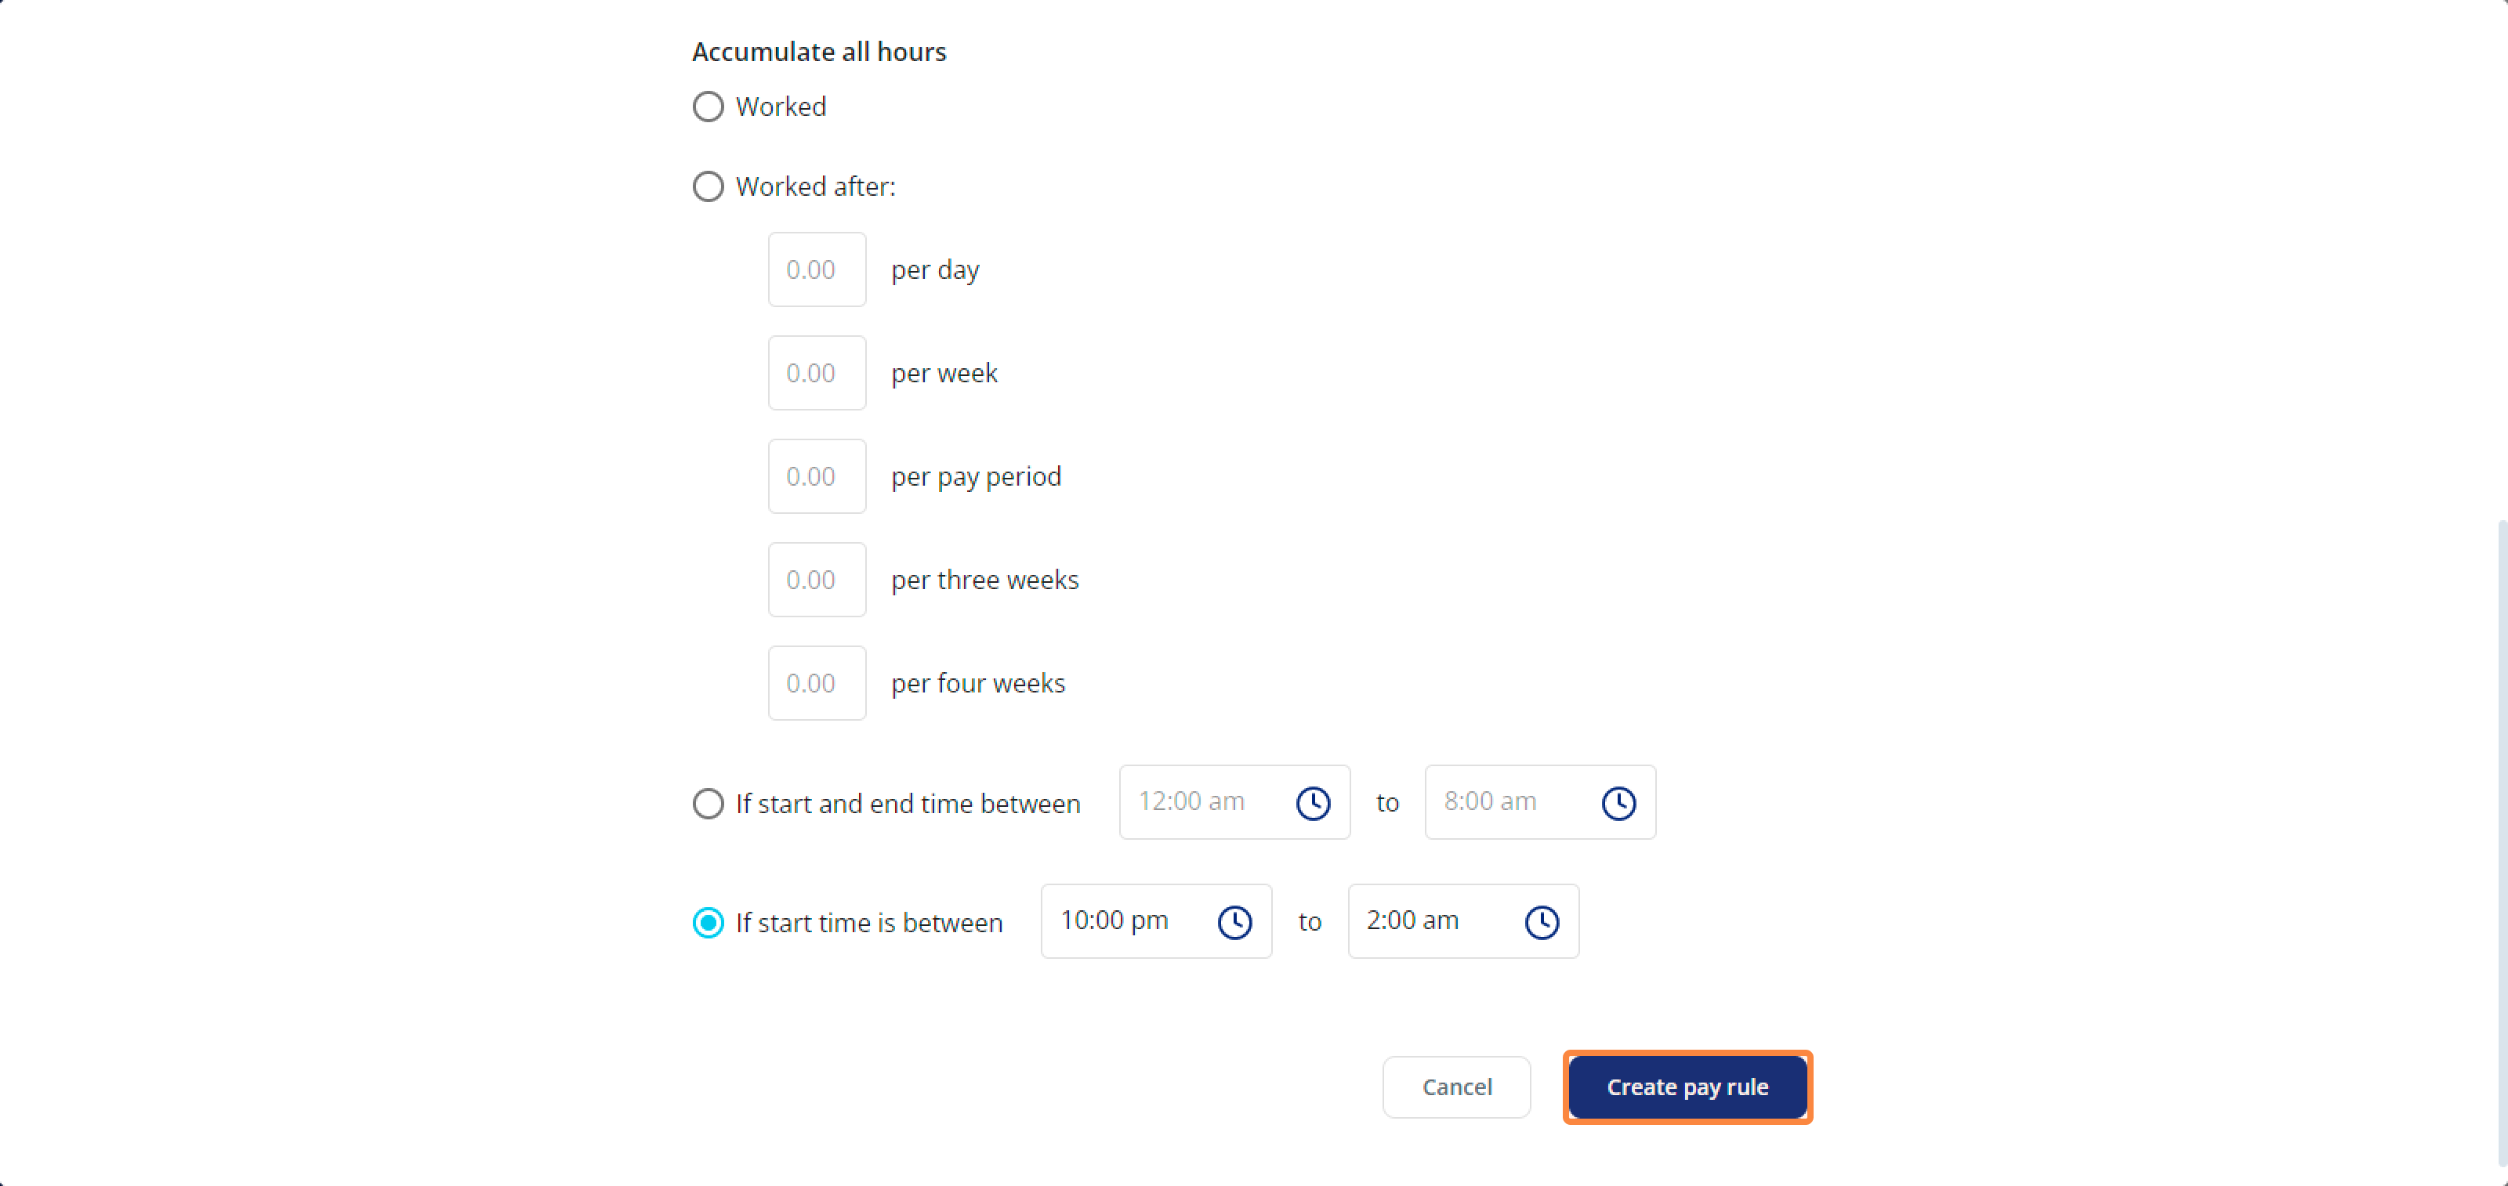The width and height of the screenshot is (2508, 1186).
Task: Click the 2:00 am end time field
Action: point(1463,921)
